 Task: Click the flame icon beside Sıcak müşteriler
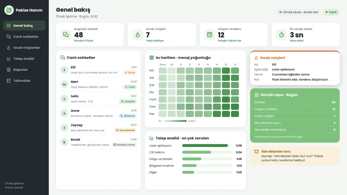[9, 48]
